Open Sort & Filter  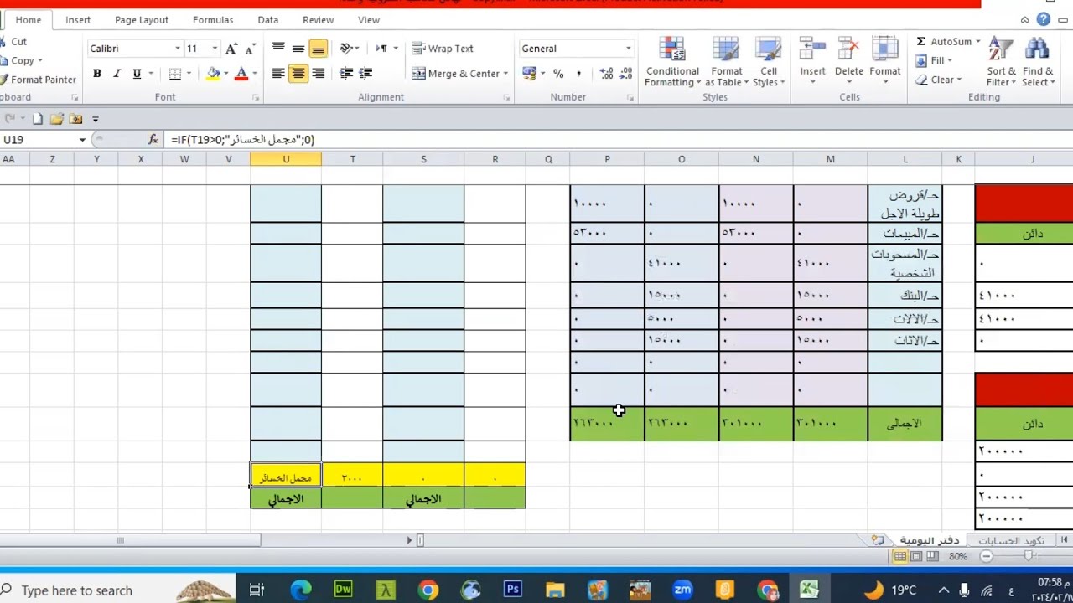[1001, 62]
